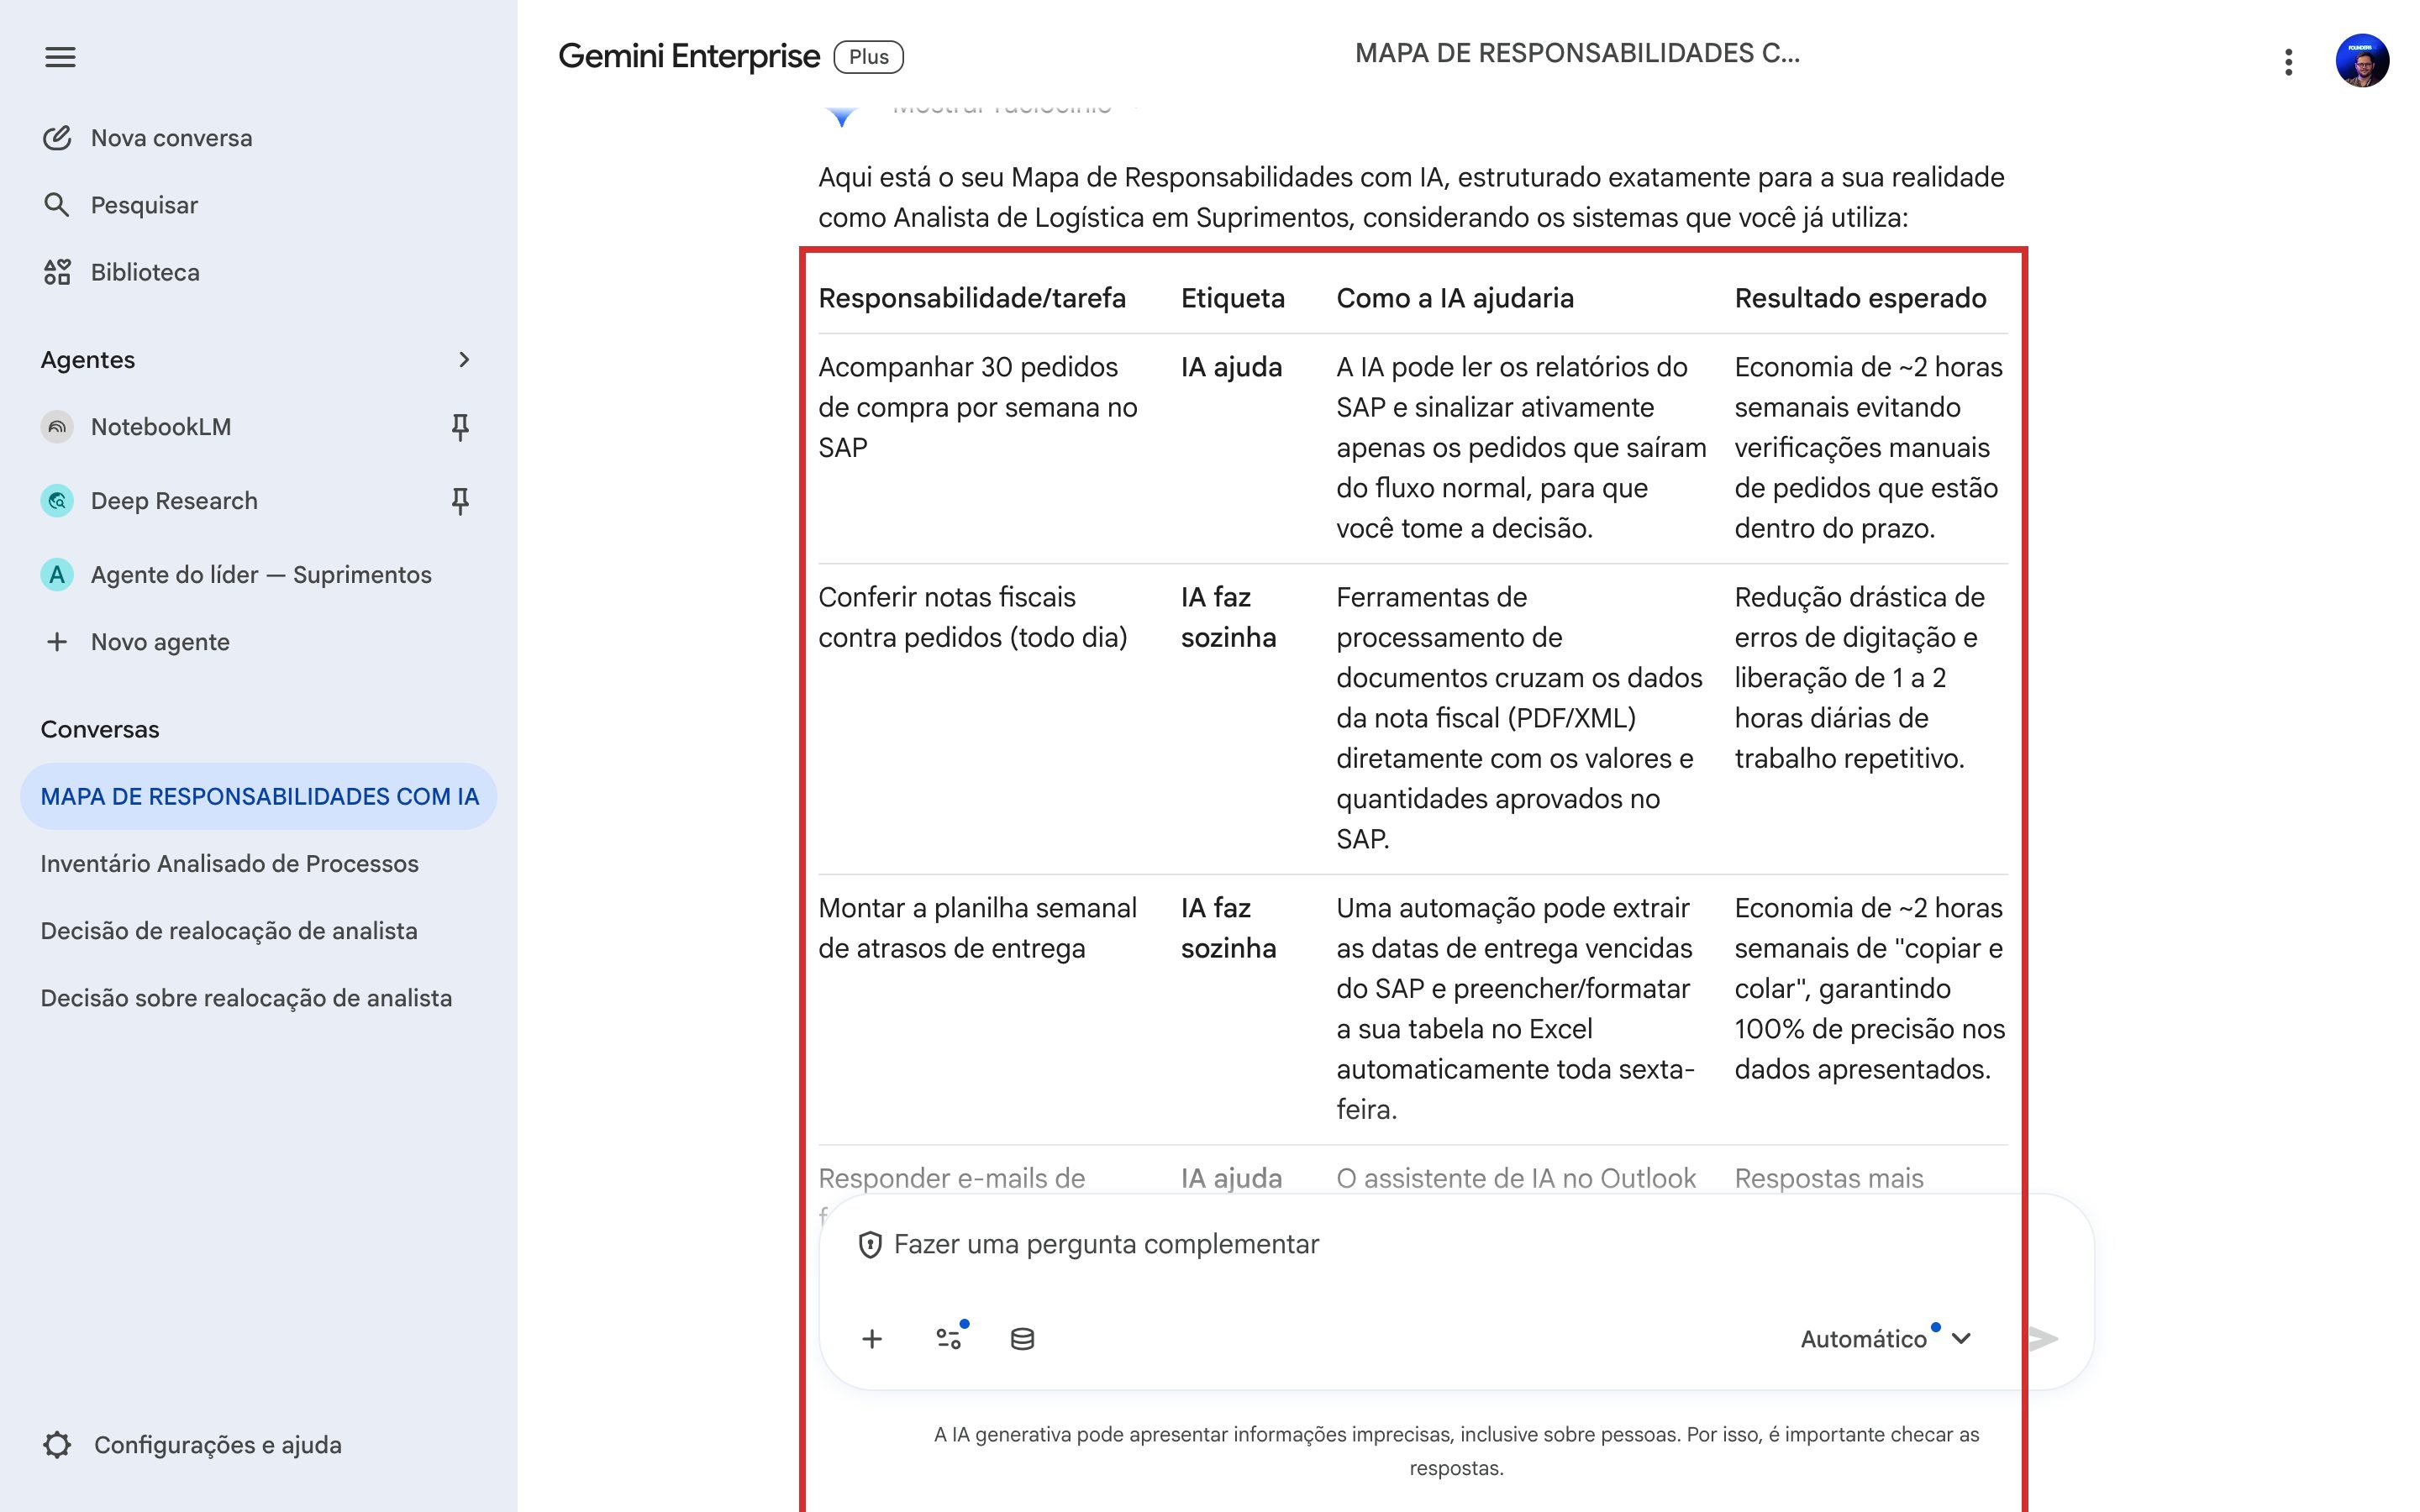Click IA faz sozinha in planilha row
Image resolution: width=2420 pixels, height=1512 pixels.
(x=1228, y=928)
